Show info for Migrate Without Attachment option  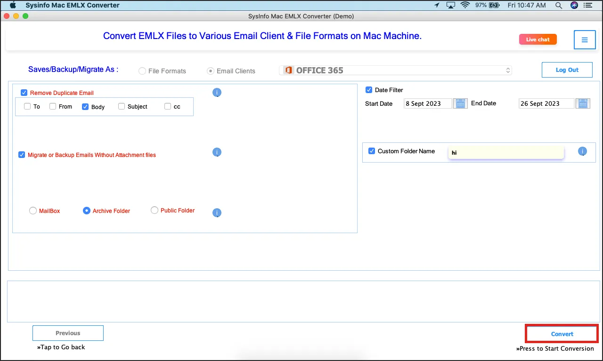[x=217, y=152]
